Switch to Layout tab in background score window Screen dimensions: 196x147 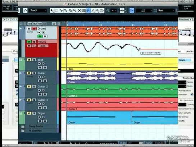click(190, 51)
